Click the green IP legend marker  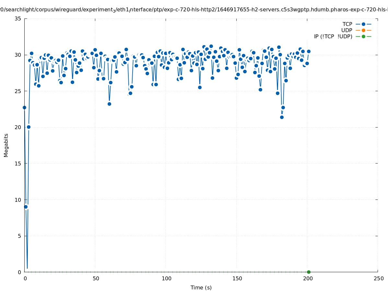pyautogui.click(x=363, y=36)
